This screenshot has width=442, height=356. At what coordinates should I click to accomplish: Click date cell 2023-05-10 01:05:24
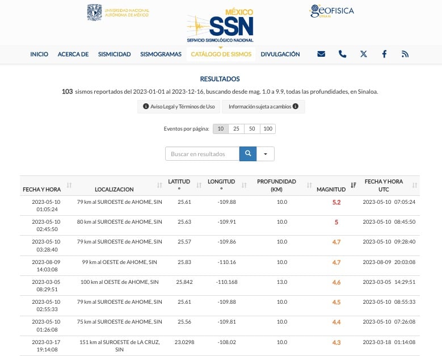pyautogui.click(x=46, y=206)
